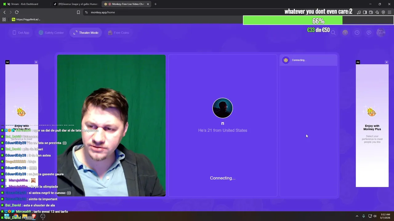Screen dimensions: 394x221
Task: Click the monkey mascot in right ad
Action: click(372, 112)
